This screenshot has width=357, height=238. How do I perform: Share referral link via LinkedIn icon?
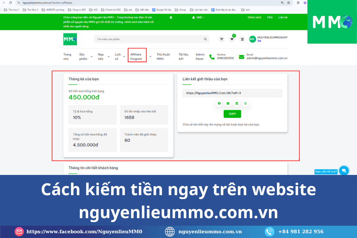(237, 103)
